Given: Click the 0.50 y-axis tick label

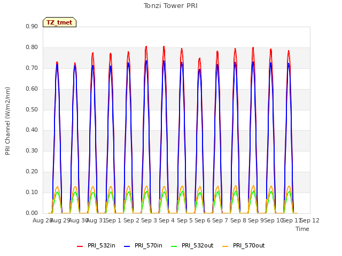Looking at the screenshot, I should [x=32, y=109].
